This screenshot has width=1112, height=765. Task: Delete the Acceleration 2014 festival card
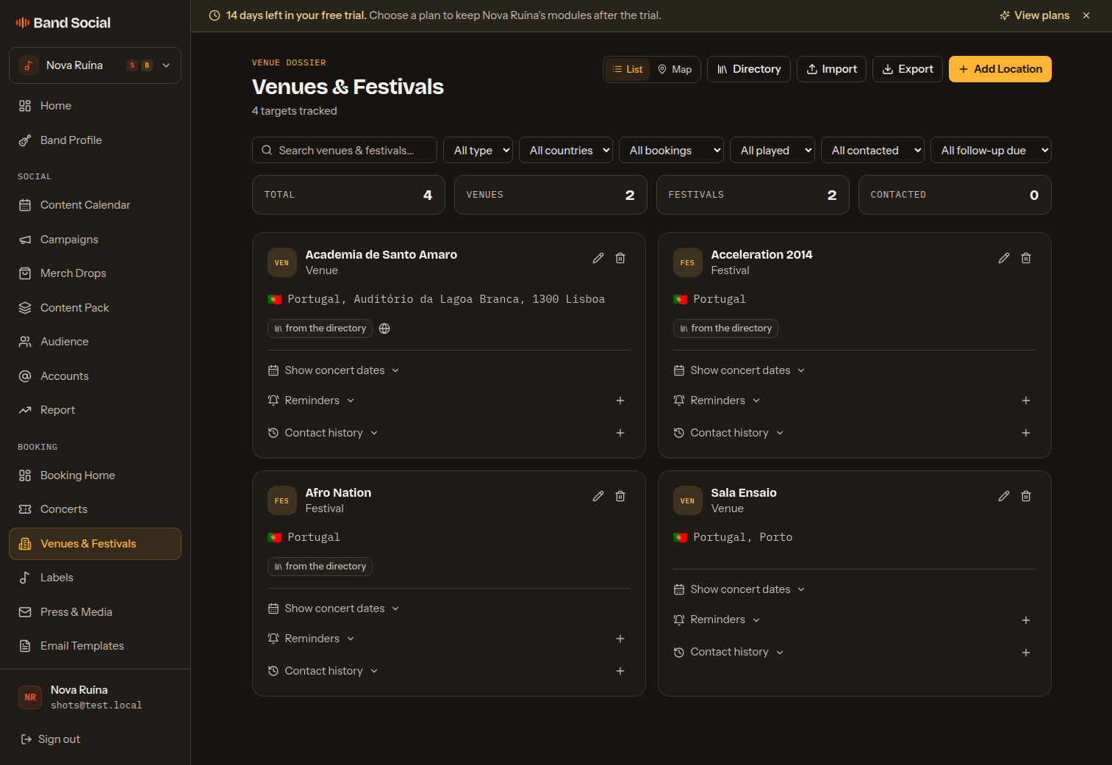click(1026, 258)
